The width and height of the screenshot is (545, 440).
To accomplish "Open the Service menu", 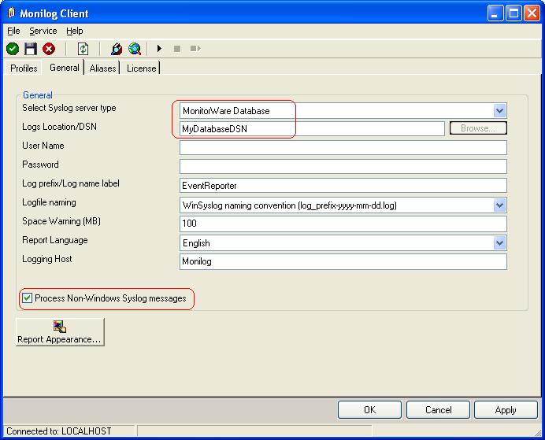I will (43, 31).
